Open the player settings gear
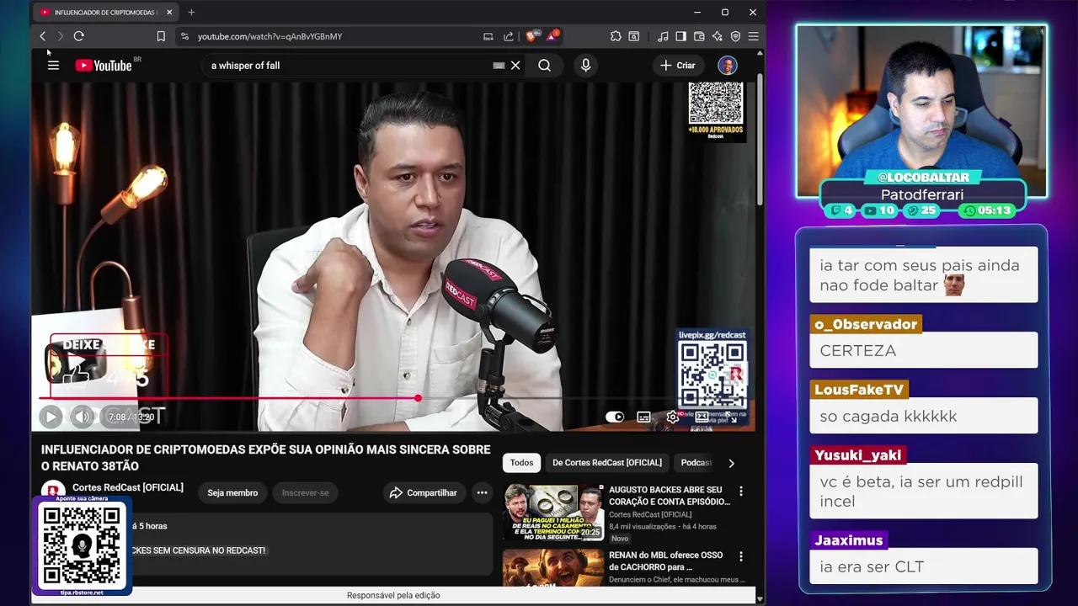1078x606 pixels. tap(672, 417)
